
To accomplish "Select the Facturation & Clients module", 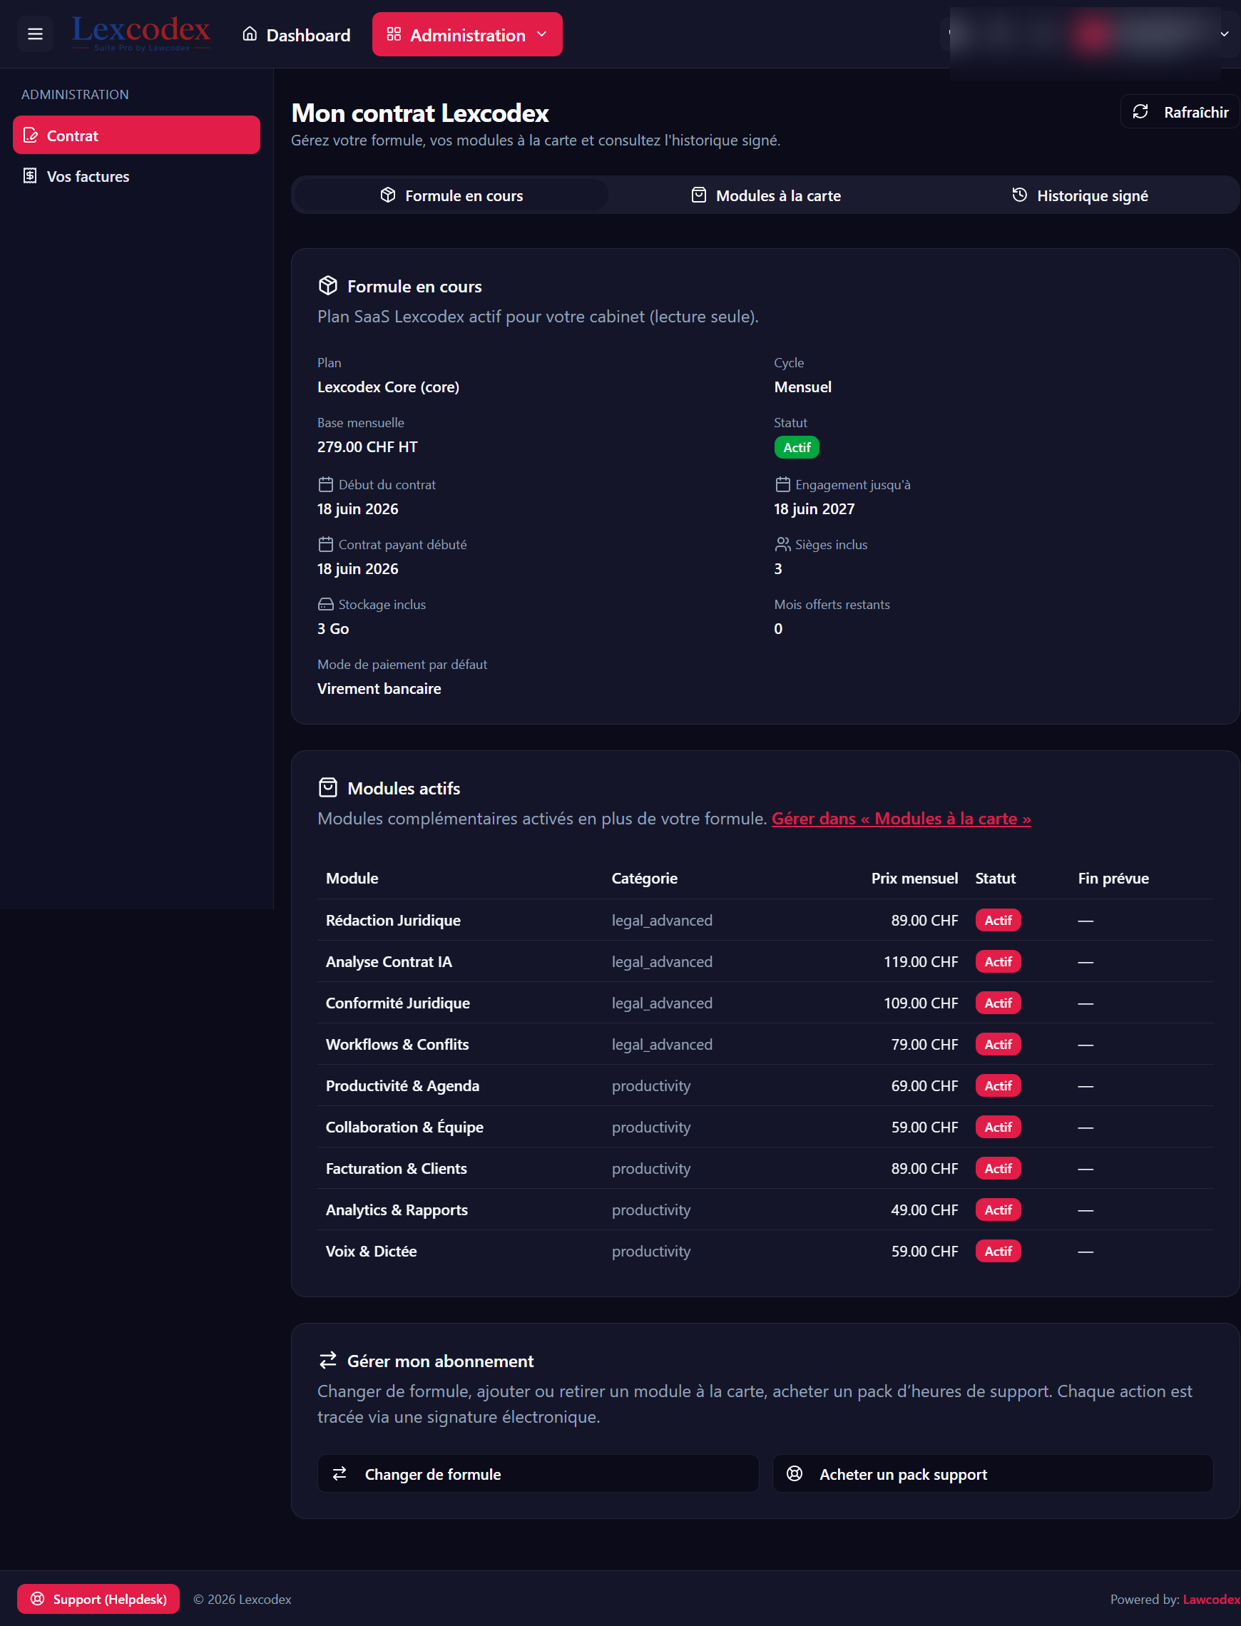I will (x=397, y=1168).
